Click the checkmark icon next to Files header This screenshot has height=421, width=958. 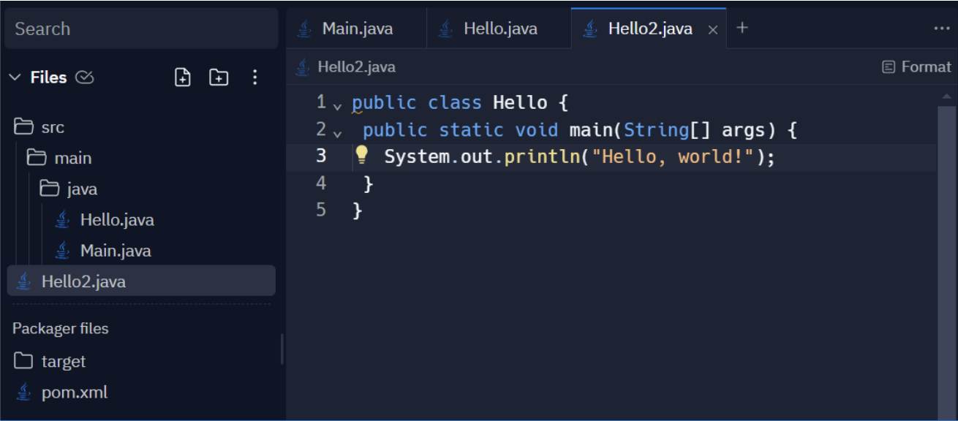coord(83,77)
